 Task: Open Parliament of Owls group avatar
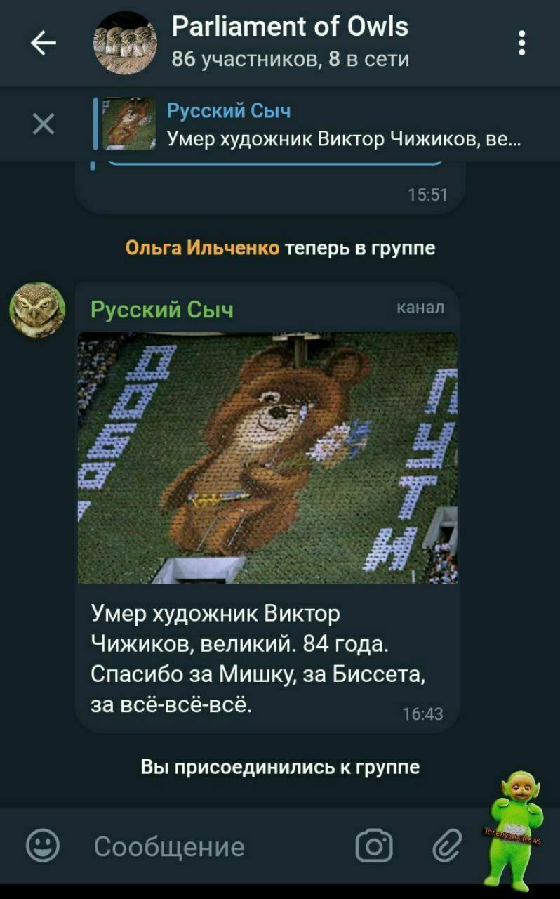coord(126,43)
